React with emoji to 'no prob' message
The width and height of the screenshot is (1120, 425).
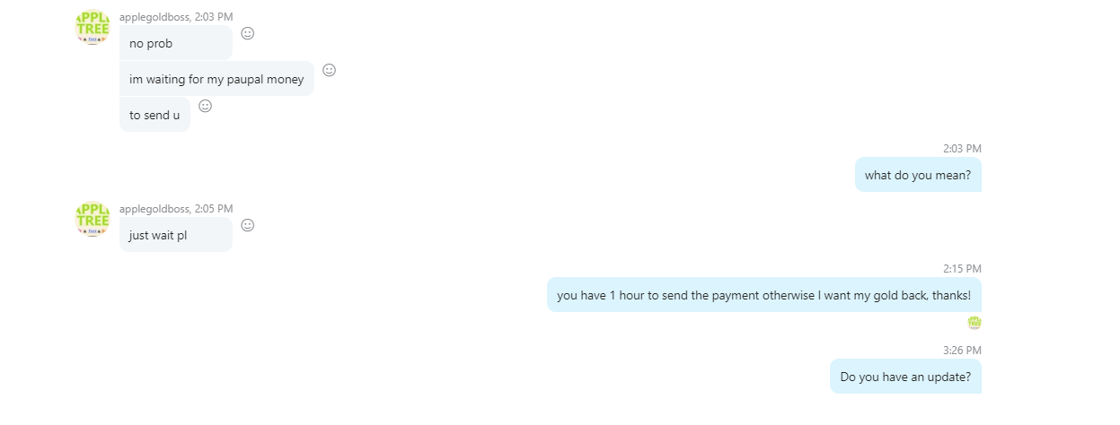coord(248,33)
